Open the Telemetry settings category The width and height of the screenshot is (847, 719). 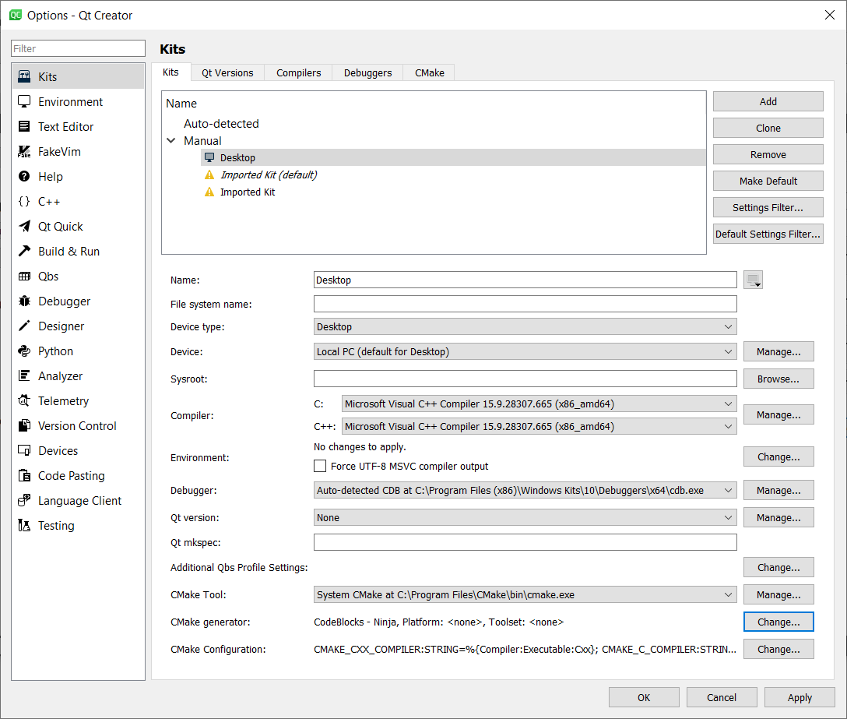click(63, 401)
